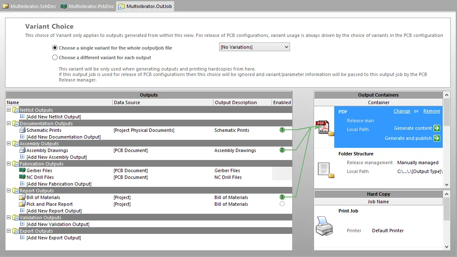Collapse the Documentation Outputs group
457x257 pixels.
point(9,123)
